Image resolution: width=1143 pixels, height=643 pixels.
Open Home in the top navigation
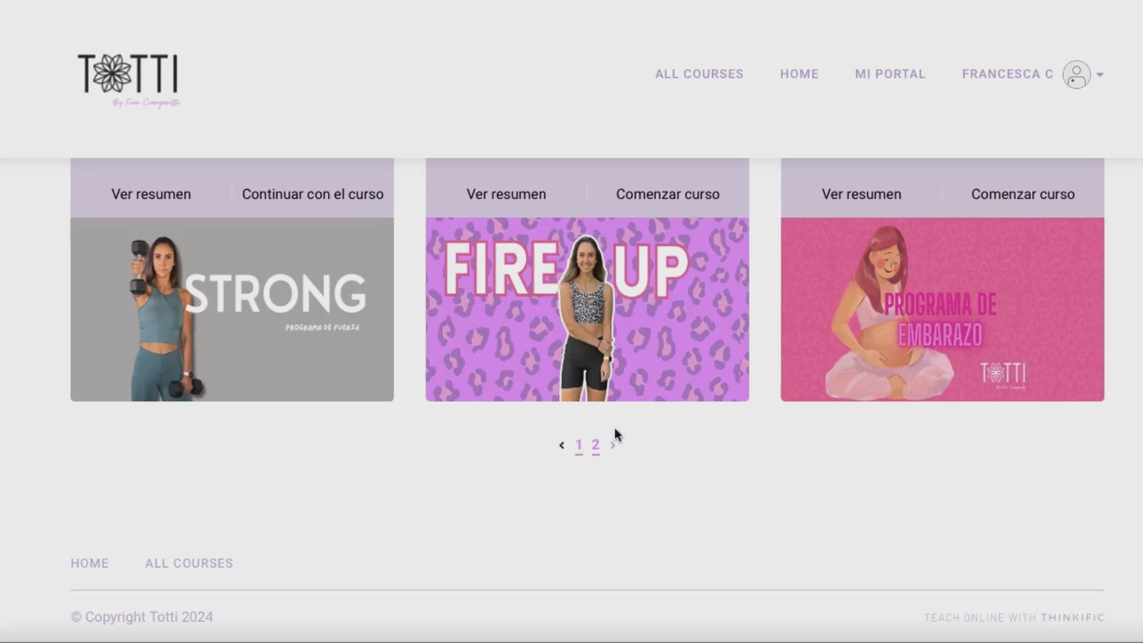(799, 74)
